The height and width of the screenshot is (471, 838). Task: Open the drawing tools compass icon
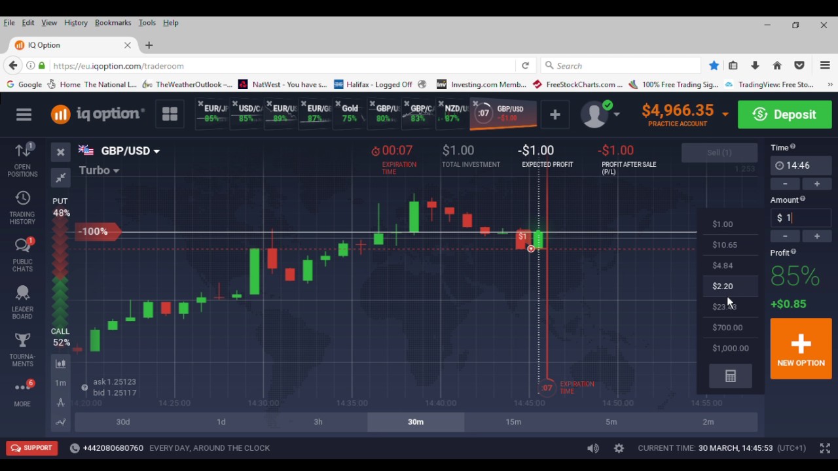60,402
